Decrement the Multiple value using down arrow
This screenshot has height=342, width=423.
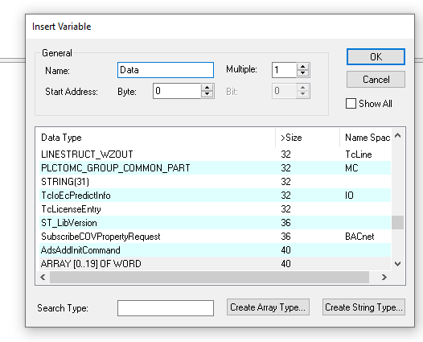click(302, 73)
